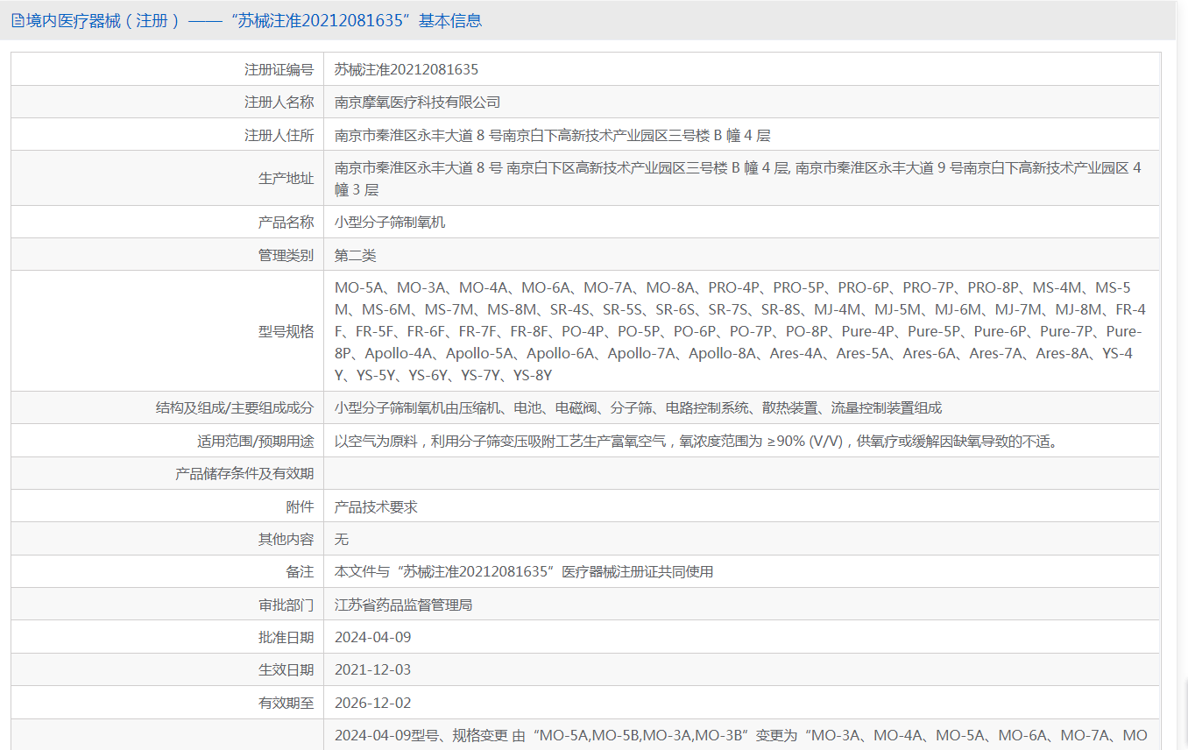The height and width of the screenshot is (750, 1188).
Task: Click expiry date 2026-12-02
Action: [373, 703]
